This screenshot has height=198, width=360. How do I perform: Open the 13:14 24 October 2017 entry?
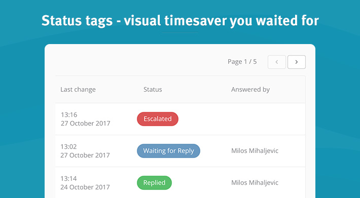[x=180, y=183]
